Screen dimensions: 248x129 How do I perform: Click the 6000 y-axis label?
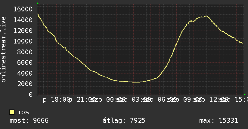pyautogui.click(x=25, y=62)
